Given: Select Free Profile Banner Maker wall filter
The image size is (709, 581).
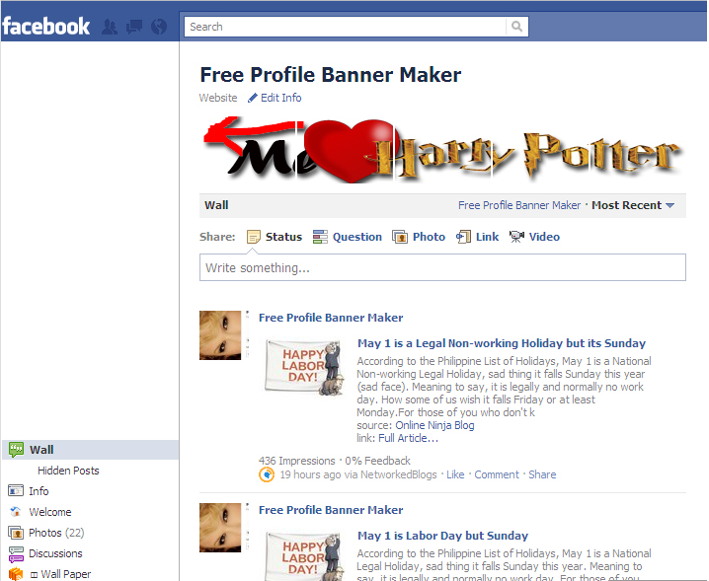Looking at the screenshot, I should pyautogui.click(x=519, y=205).
